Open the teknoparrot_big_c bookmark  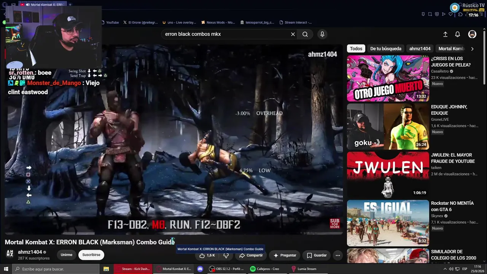(257, 22)
